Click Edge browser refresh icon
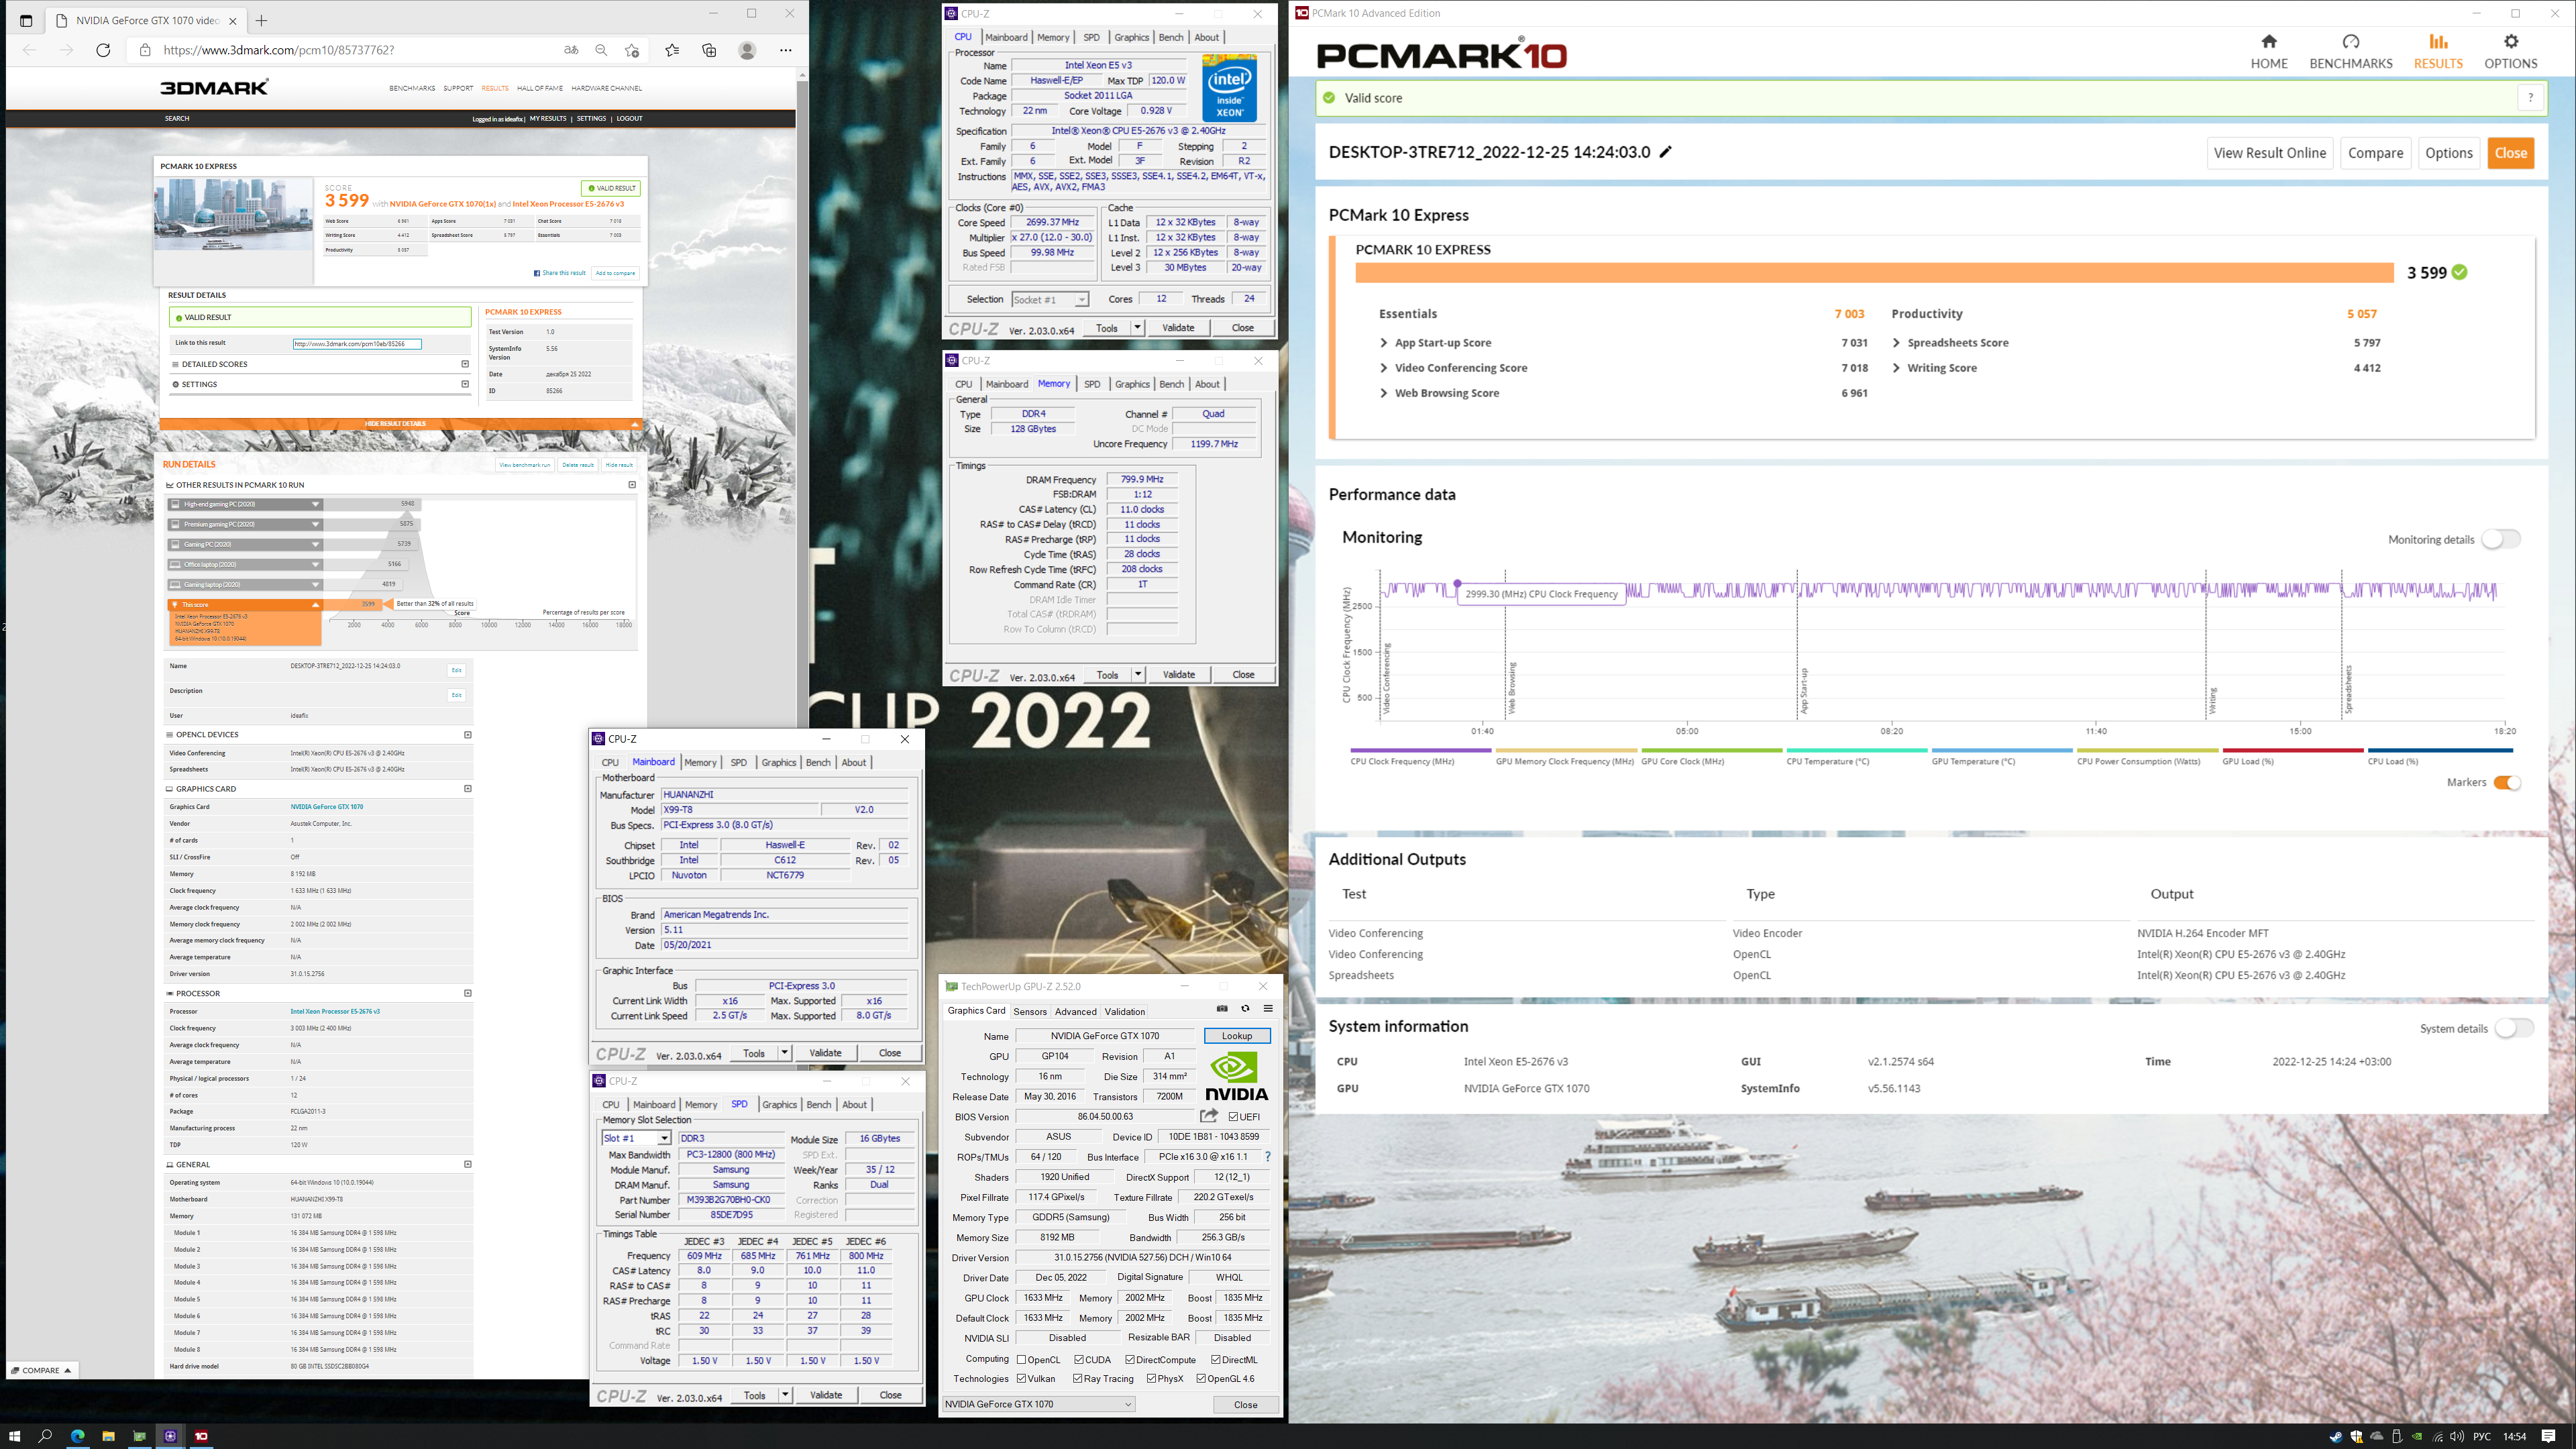The image size is (2576, 1449). pyautogui.click(x=103, y=50)
